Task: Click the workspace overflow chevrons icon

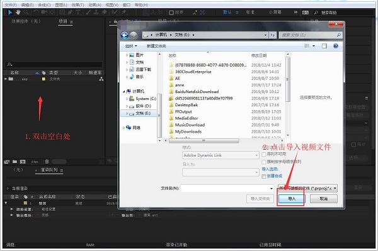Action: (x=295, y=12)
